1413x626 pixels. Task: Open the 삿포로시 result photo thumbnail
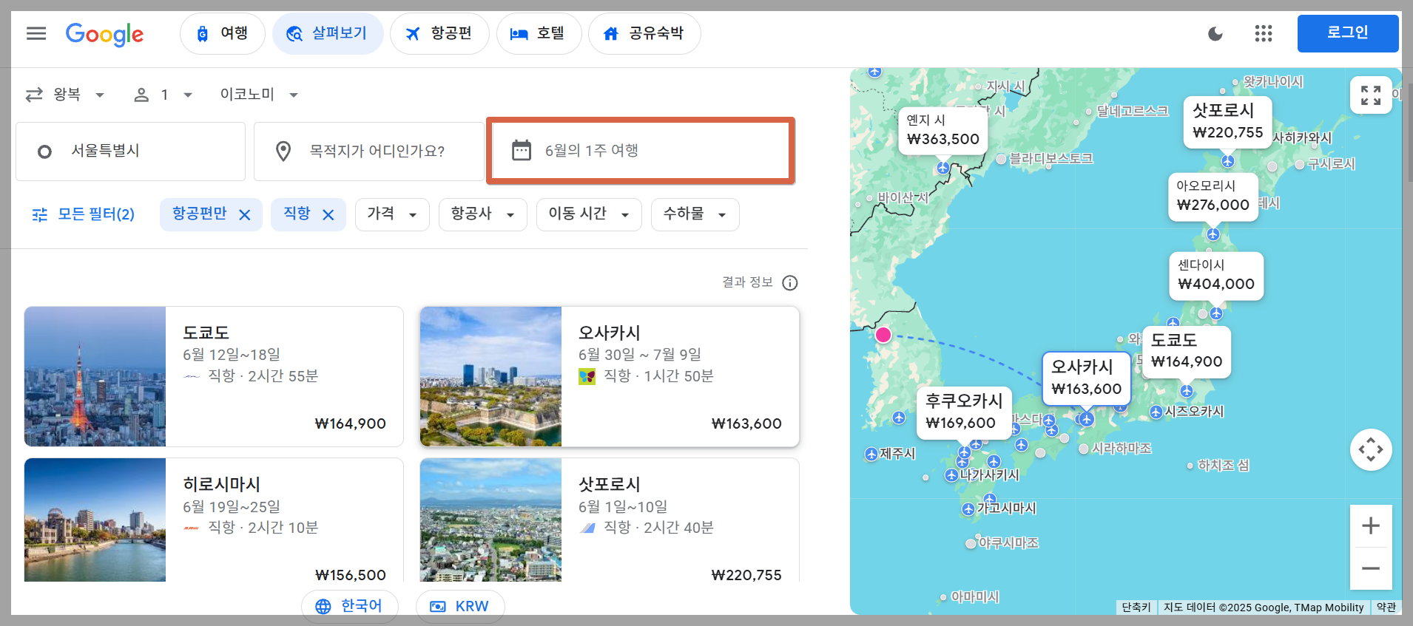(490, 520)
